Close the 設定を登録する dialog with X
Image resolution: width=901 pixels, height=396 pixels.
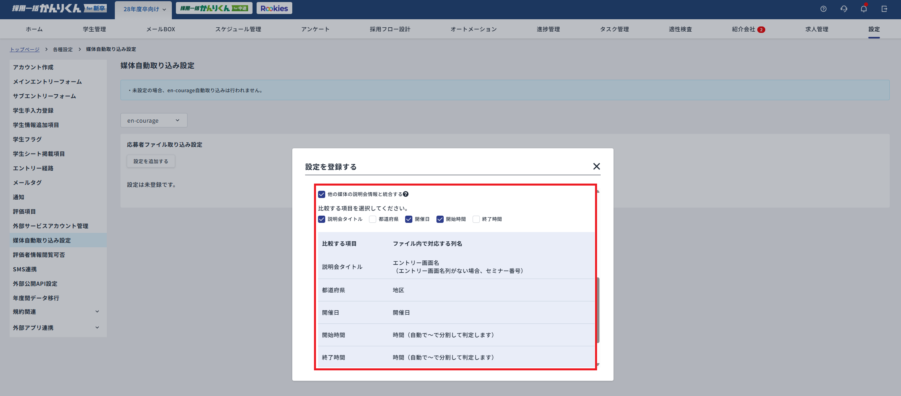[596, 166]
